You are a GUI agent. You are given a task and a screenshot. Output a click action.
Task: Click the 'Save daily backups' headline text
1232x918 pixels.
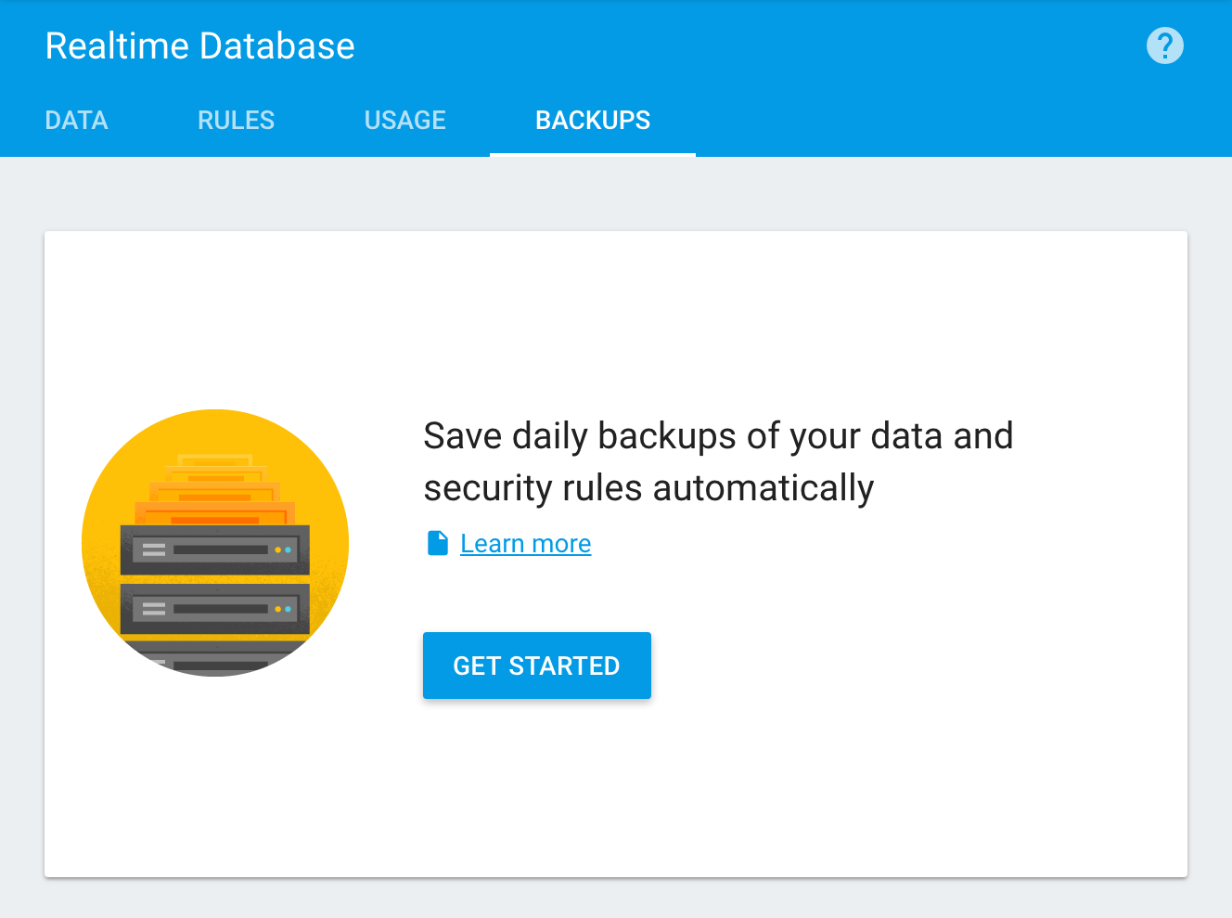tap(718, 461)
